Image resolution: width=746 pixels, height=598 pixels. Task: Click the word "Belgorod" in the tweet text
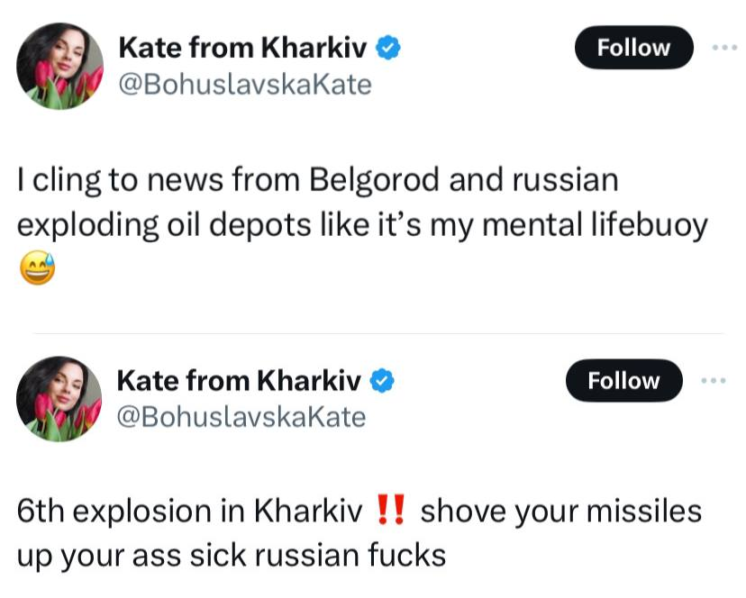(x=377, y=180)
